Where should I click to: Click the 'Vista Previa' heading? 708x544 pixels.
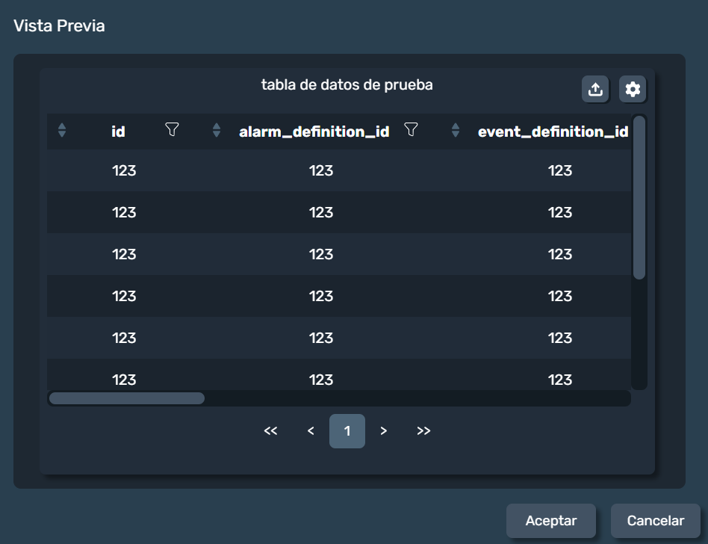(x=59, y=25)
